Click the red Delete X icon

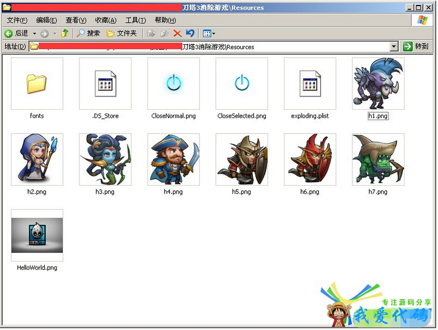177,33
